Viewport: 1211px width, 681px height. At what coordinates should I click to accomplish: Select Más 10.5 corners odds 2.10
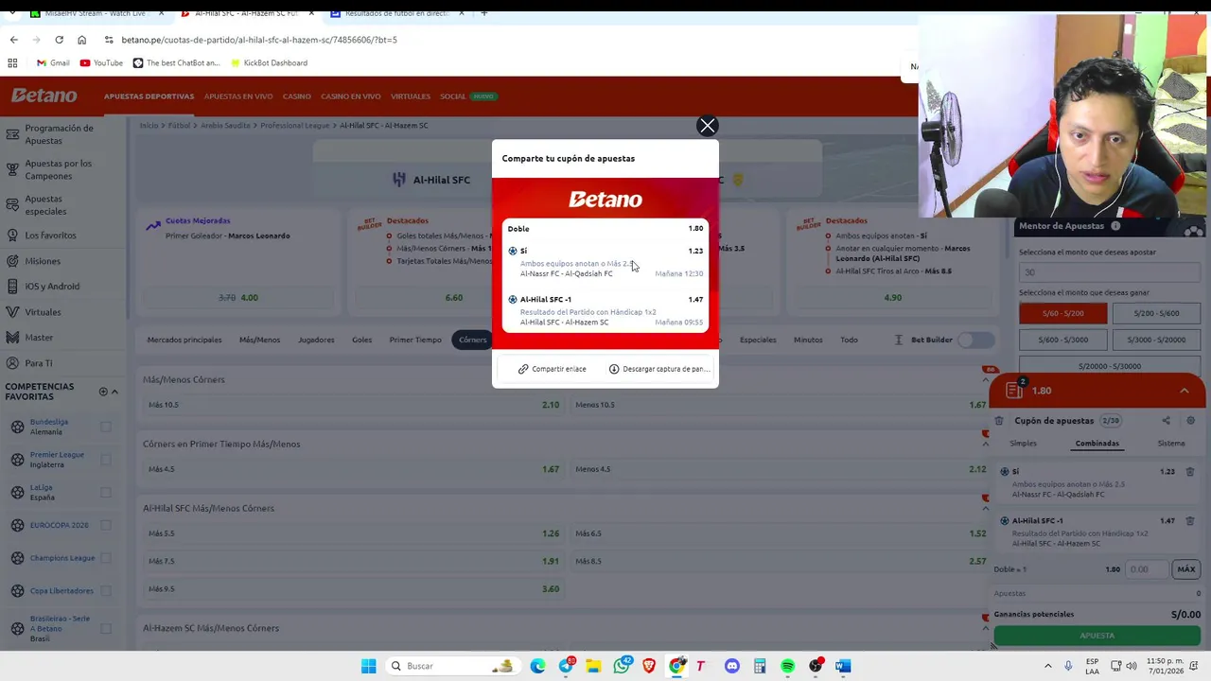point(353,405)
